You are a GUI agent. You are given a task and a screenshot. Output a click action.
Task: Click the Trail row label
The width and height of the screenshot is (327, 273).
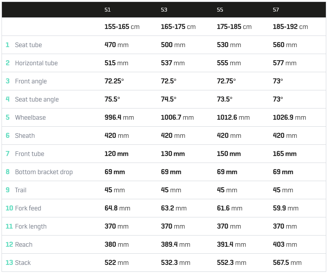click(20, 190)
